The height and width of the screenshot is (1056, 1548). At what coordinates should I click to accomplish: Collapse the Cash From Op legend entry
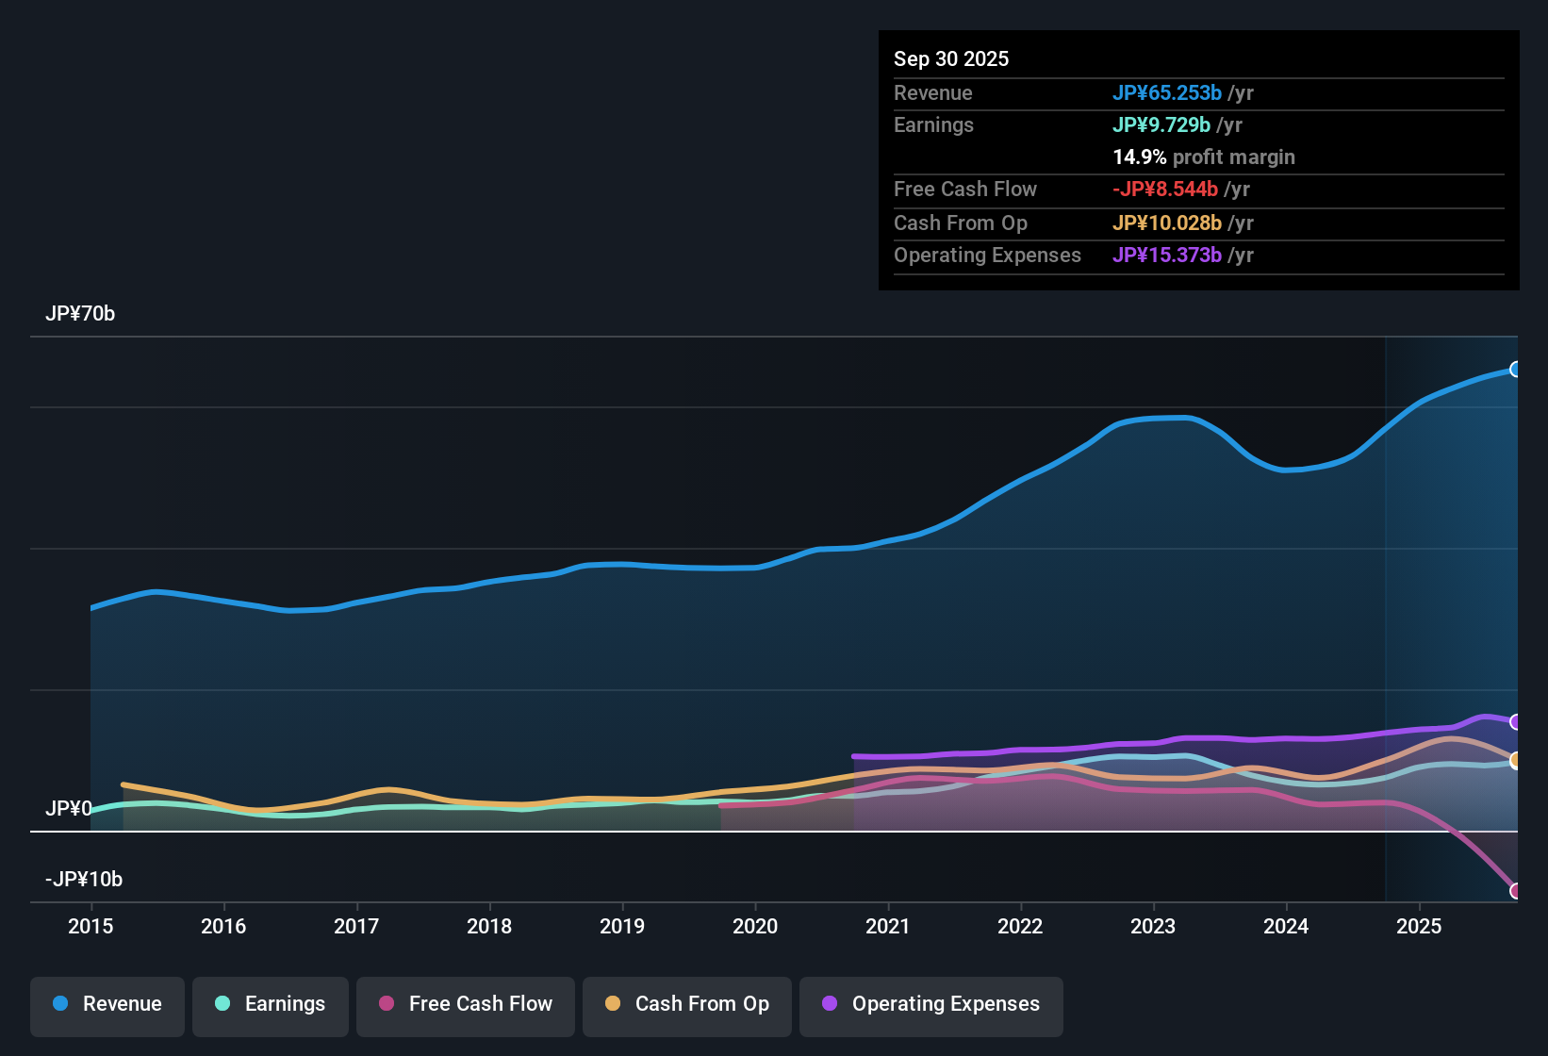pos(686,1004)
